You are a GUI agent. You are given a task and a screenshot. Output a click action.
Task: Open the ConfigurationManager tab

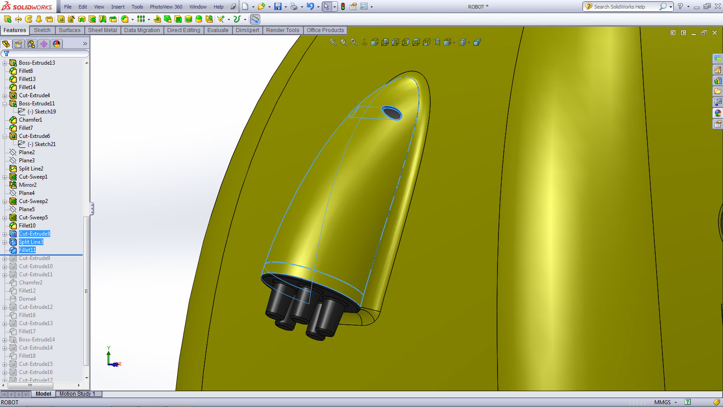pos(31,44)
